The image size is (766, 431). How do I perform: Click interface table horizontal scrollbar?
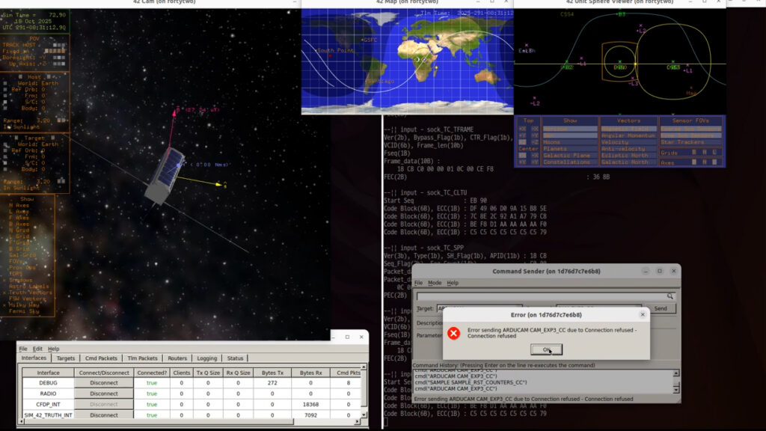pos(159,421)
